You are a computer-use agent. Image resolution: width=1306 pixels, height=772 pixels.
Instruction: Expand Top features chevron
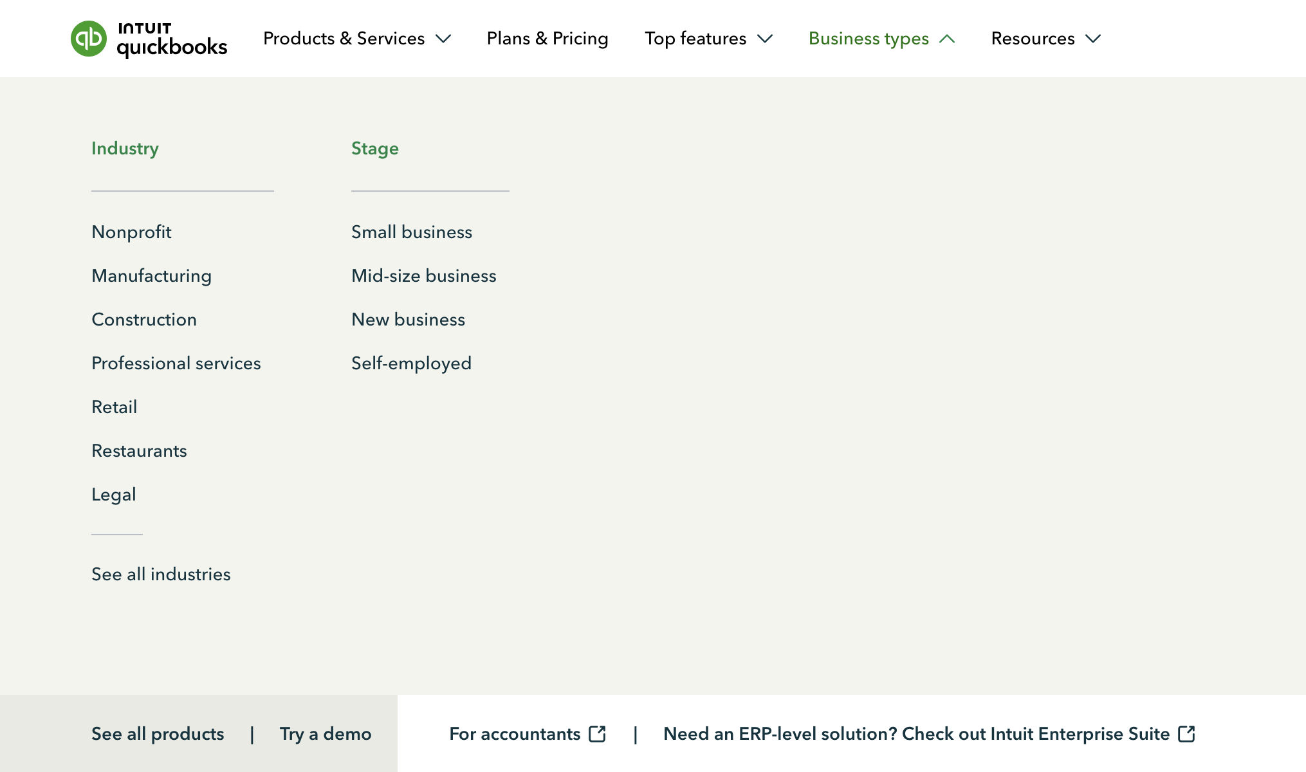[x=765, y=39]
